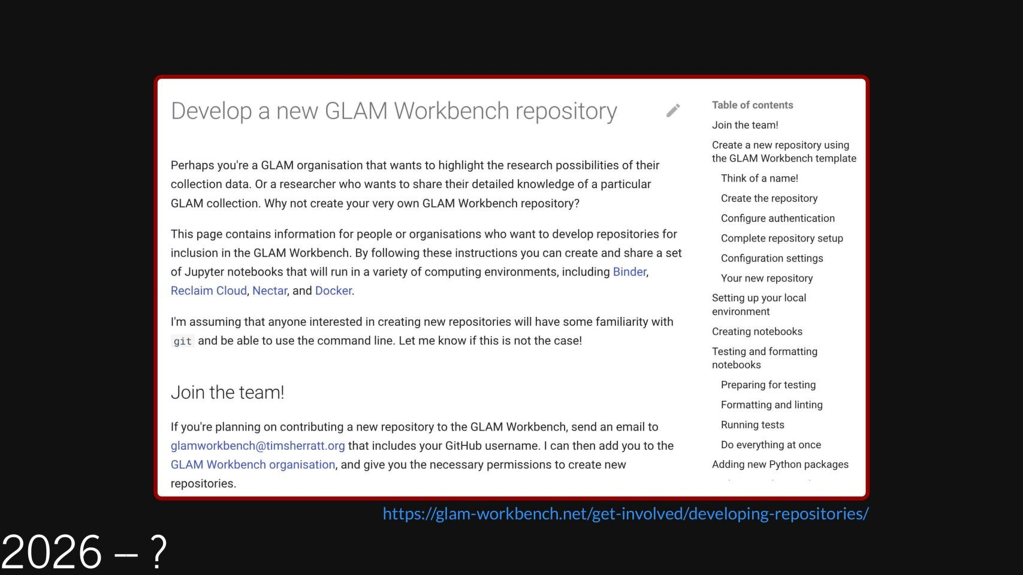Open the Docker link
This screenshot has width=1023, height=575.
(333, 290)
